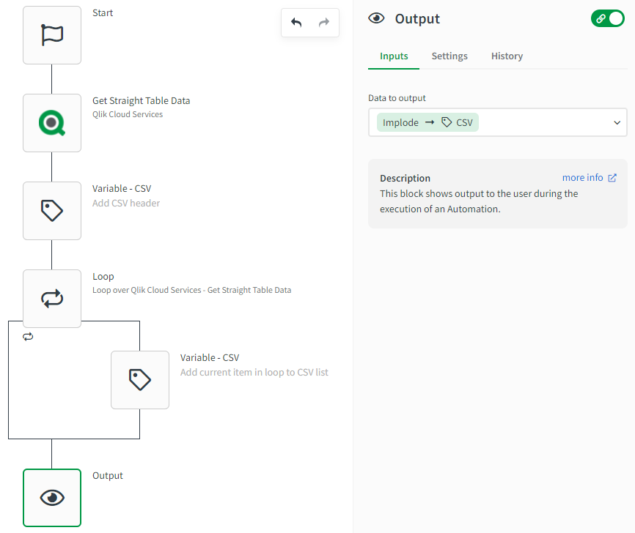This screenshot has width=635, height=533.
Task: Click the redo arrow button
Action: click(323, 23)
